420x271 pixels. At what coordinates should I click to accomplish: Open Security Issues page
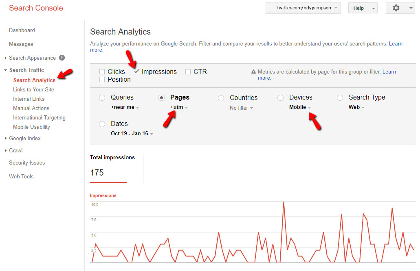coord(27,163)
